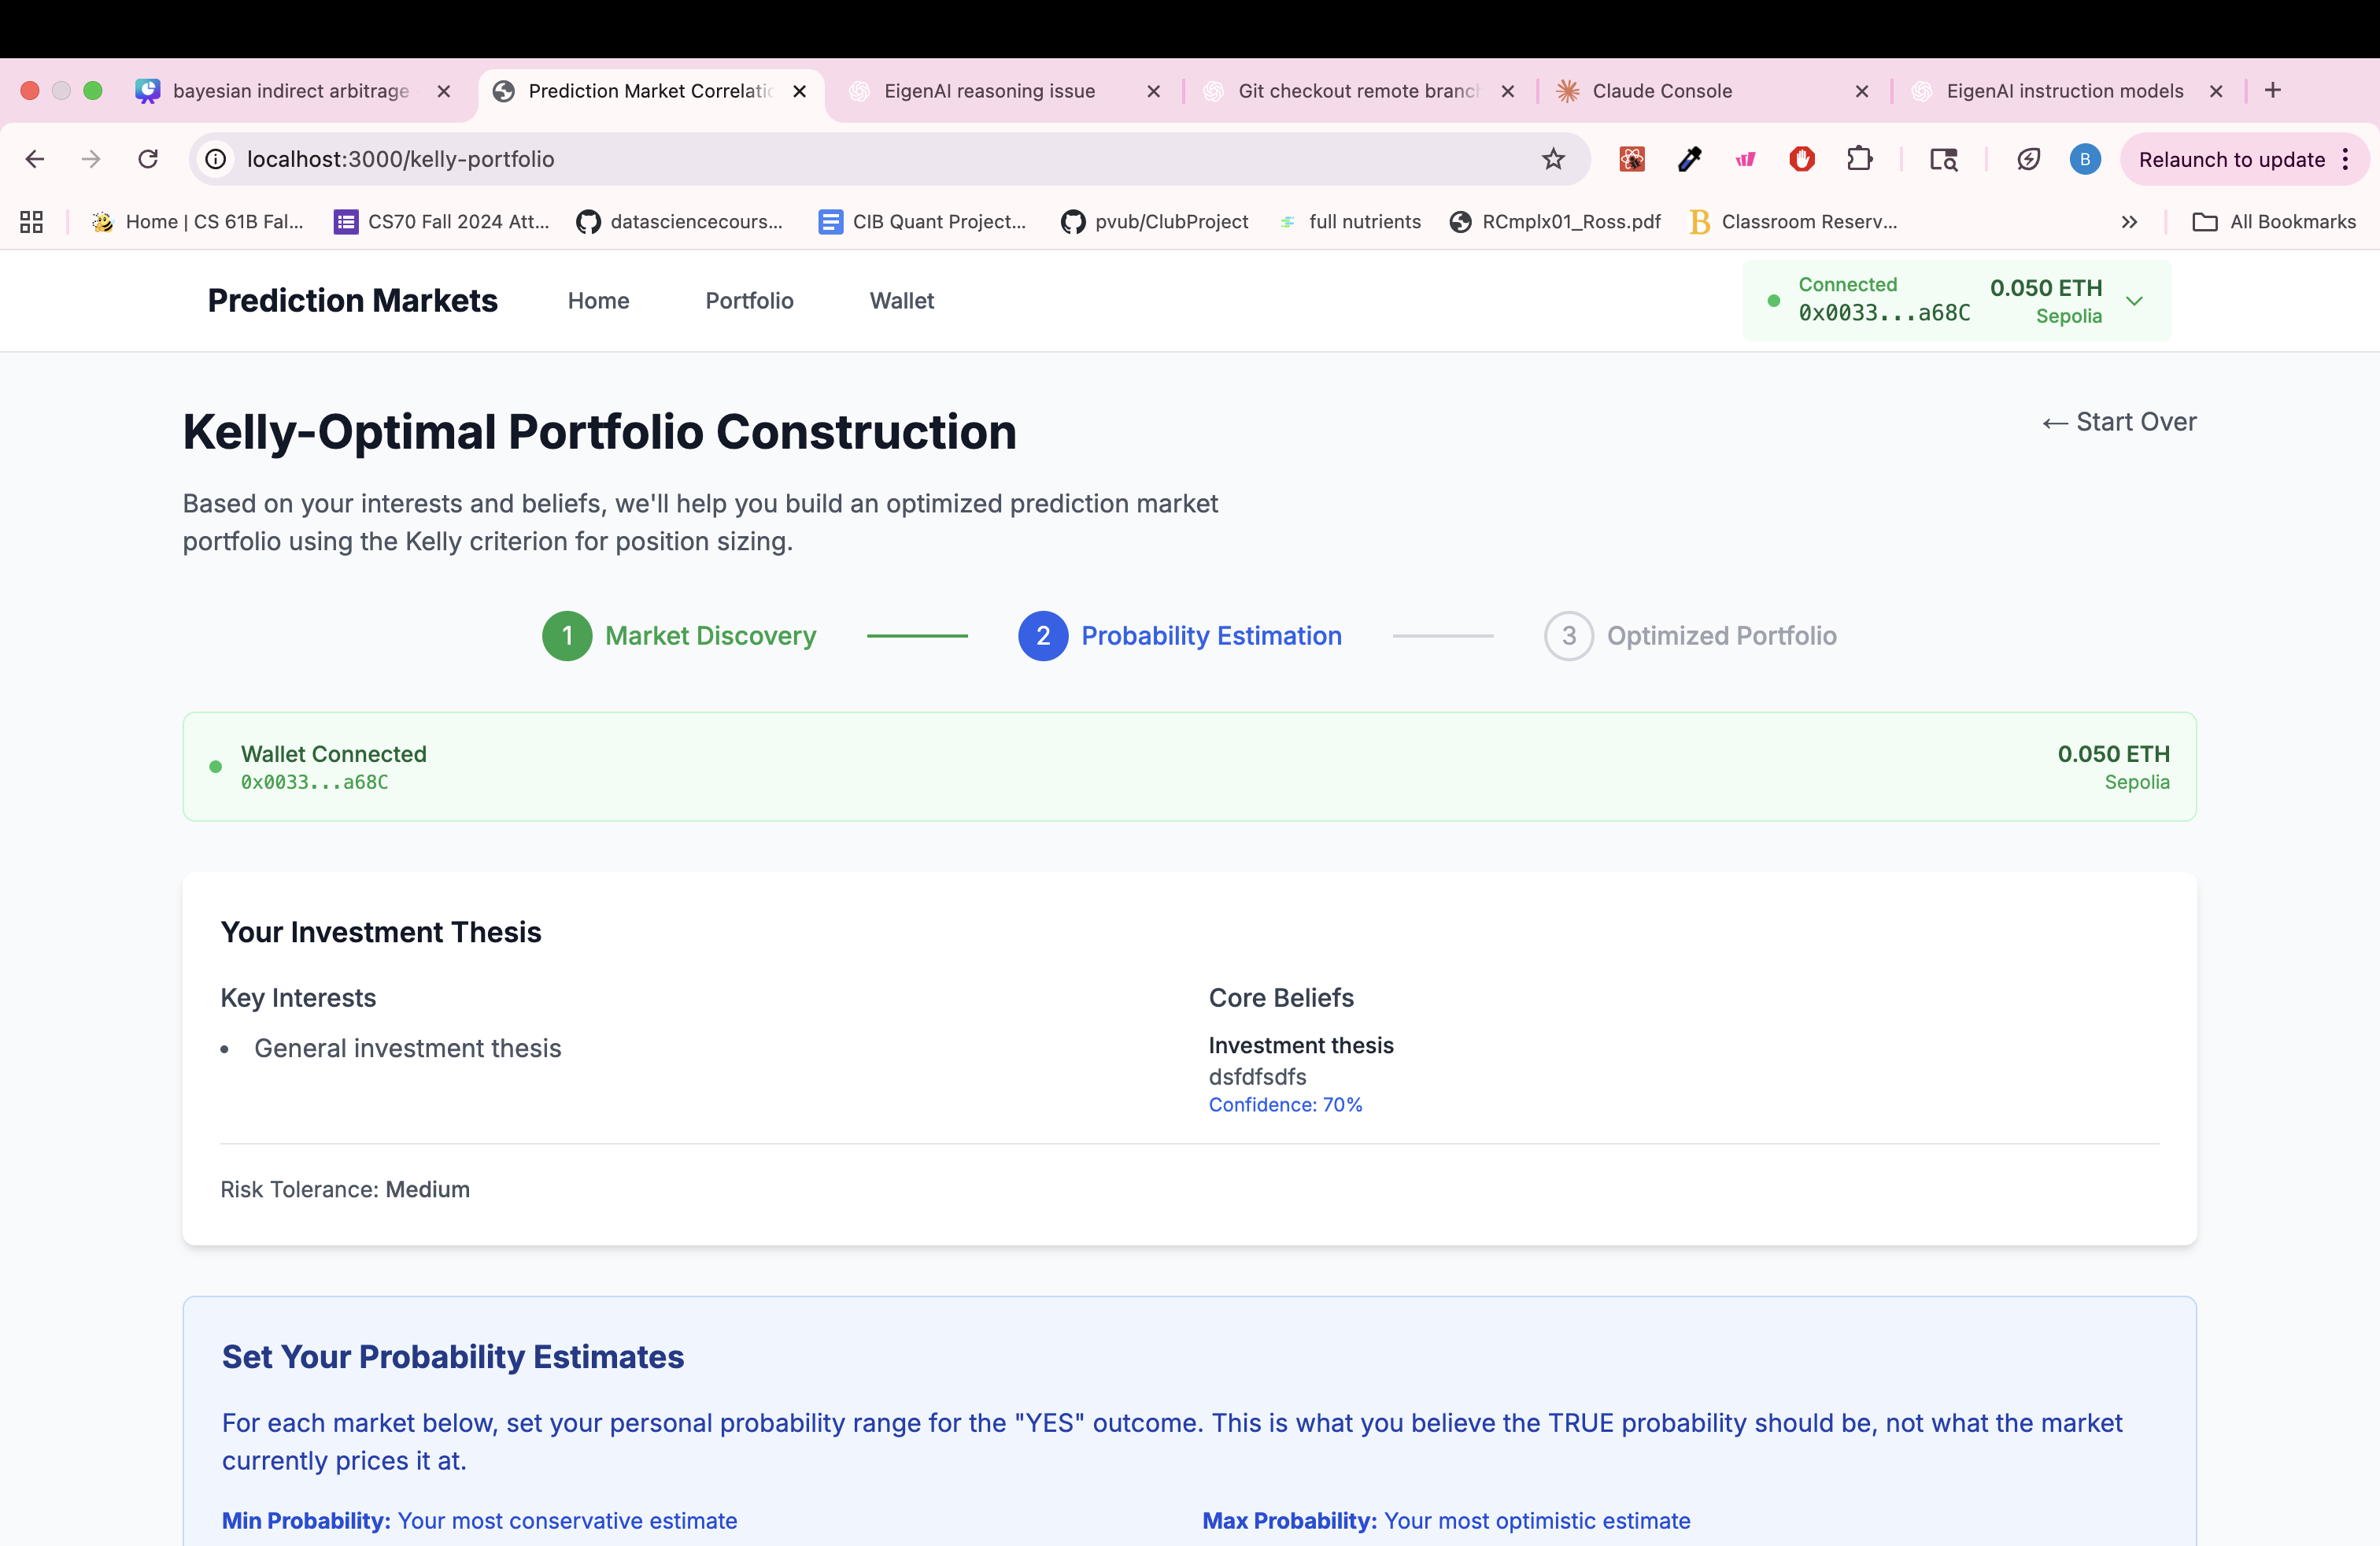The image size is (2380, 1546).
Task: Open Chrome's three-dot menu
Action: (x=2346, y=159)
